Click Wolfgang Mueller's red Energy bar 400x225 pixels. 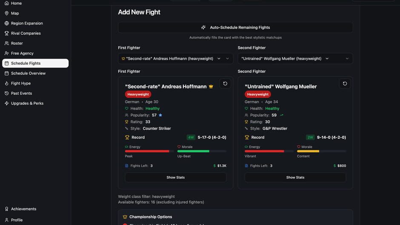click(x=264, y=151)
